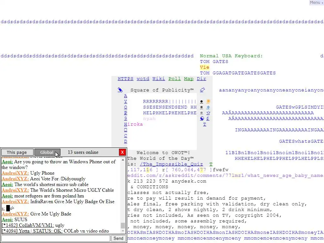The width and height of the screenshot is (324, 243).
Task: Click AndreiXYZ name on 'Vote For /Didyouugly' message
Action: (x=15, y=179)
